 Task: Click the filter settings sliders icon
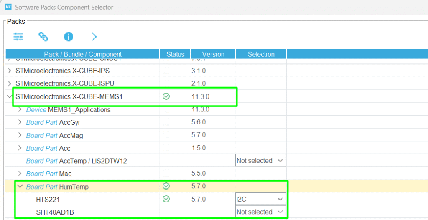tap(18, 37)
